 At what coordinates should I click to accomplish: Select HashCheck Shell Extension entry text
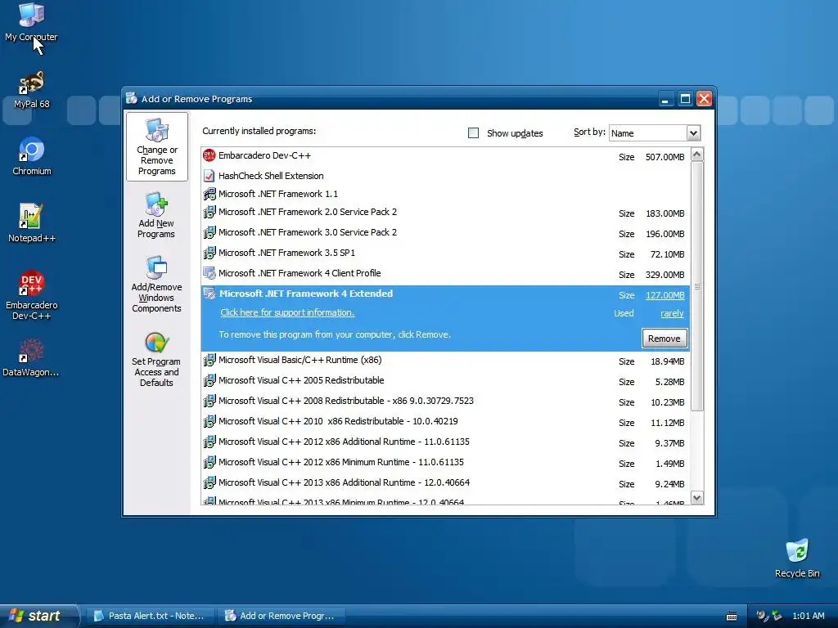tap(271, 176)
